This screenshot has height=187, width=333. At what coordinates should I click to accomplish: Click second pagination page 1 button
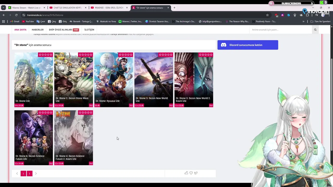30,173
